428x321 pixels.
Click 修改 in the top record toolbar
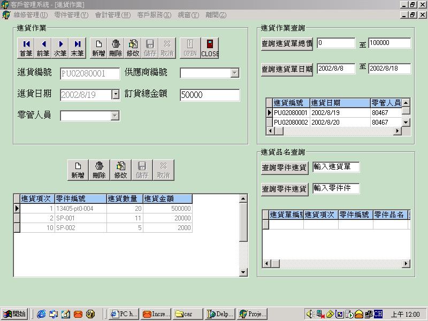[133, 48]
